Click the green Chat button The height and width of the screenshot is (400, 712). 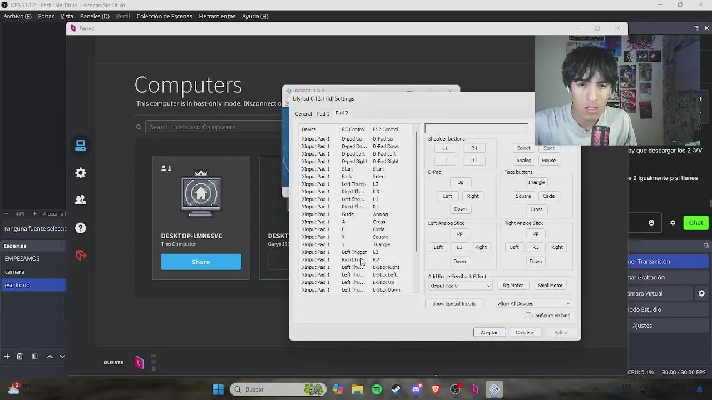(x=696, y=223)
